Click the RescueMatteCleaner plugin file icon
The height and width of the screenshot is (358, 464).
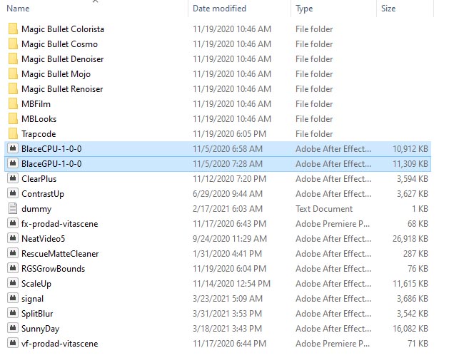[13, 253]
